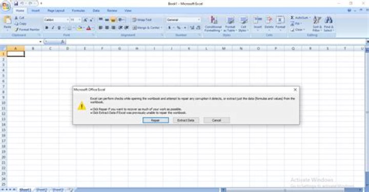Toggle bold formatting
This screenshot has width=369, height=192.
(x=47, y=28)
